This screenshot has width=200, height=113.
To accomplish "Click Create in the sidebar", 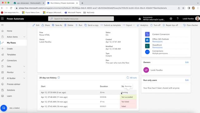I will (x=10, y=49).
